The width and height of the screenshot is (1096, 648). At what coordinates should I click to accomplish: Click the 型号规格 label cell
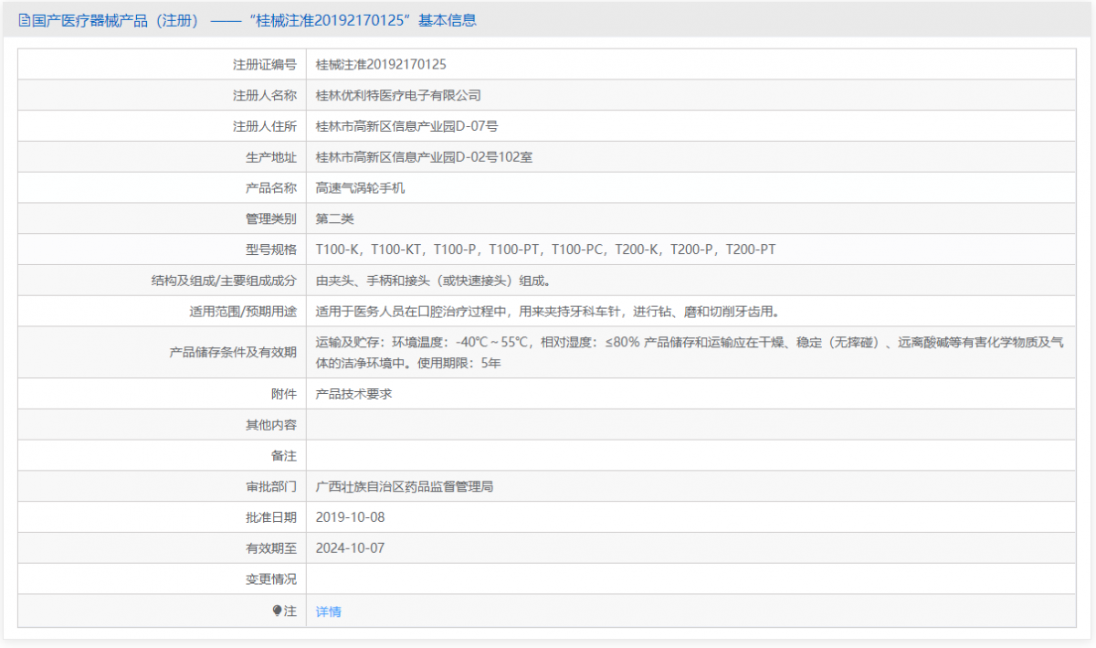[x=163, y=250]
